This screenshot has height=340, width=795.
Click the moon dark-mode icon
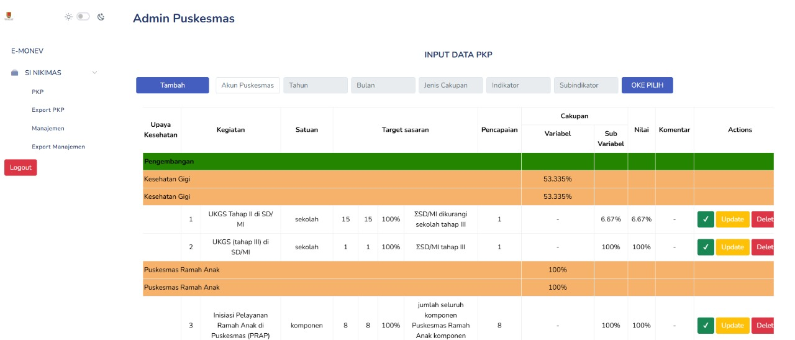tap(101, 17)
